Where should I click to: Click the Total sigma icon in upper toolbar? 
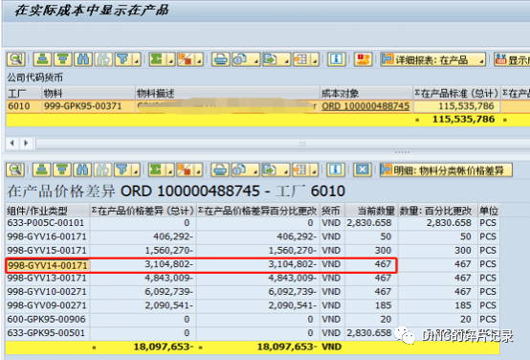(157, 59)
